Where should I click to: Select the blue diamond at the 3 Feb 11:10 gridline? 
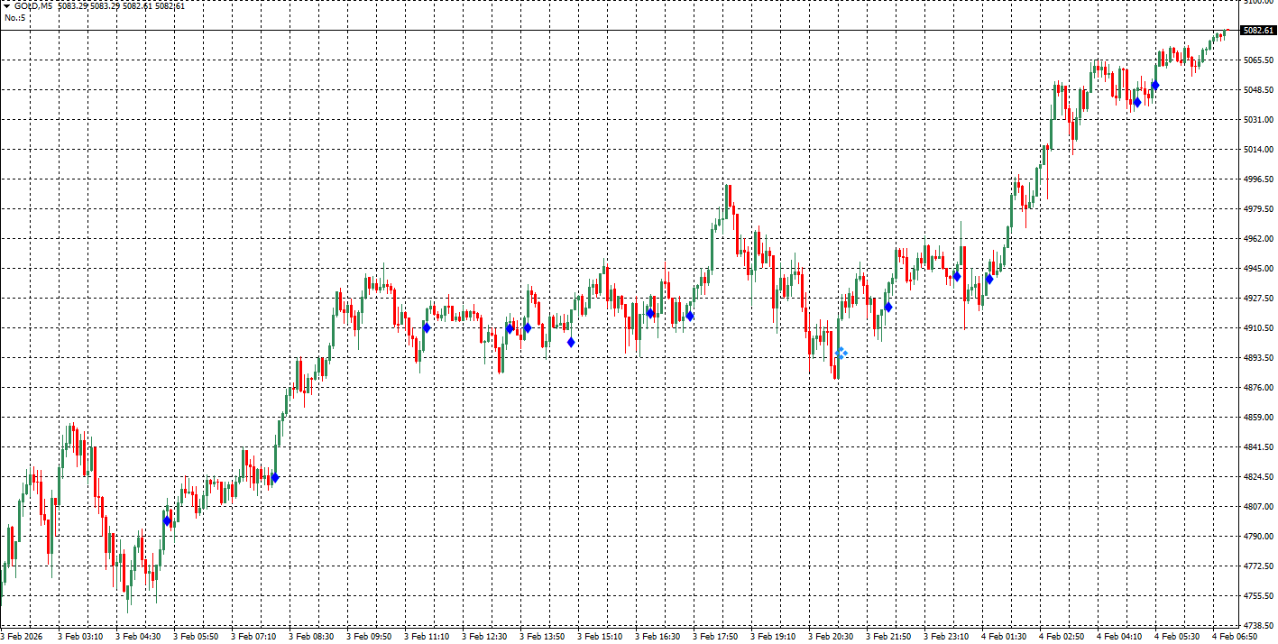point(427,328)
